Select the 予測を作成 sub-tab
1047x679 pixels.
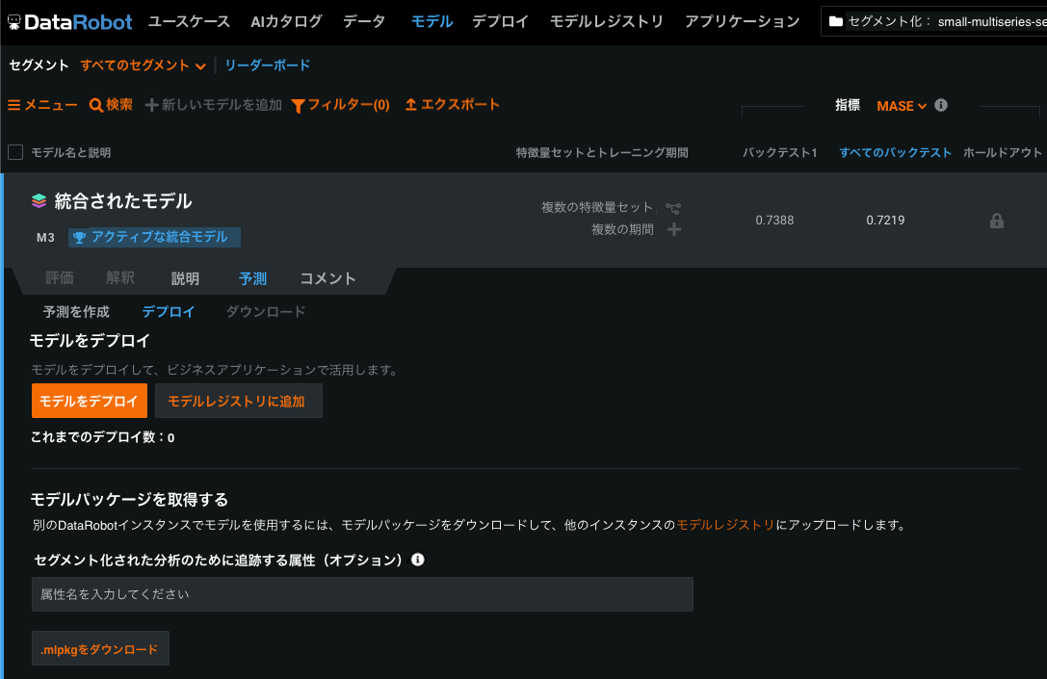[x=76, y=312]
